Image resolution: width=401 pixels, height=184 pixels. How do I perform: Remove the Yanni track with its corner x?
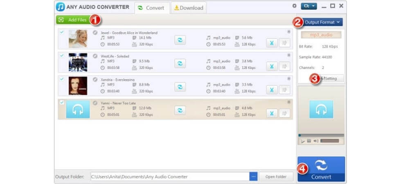(x=289, y=102)
